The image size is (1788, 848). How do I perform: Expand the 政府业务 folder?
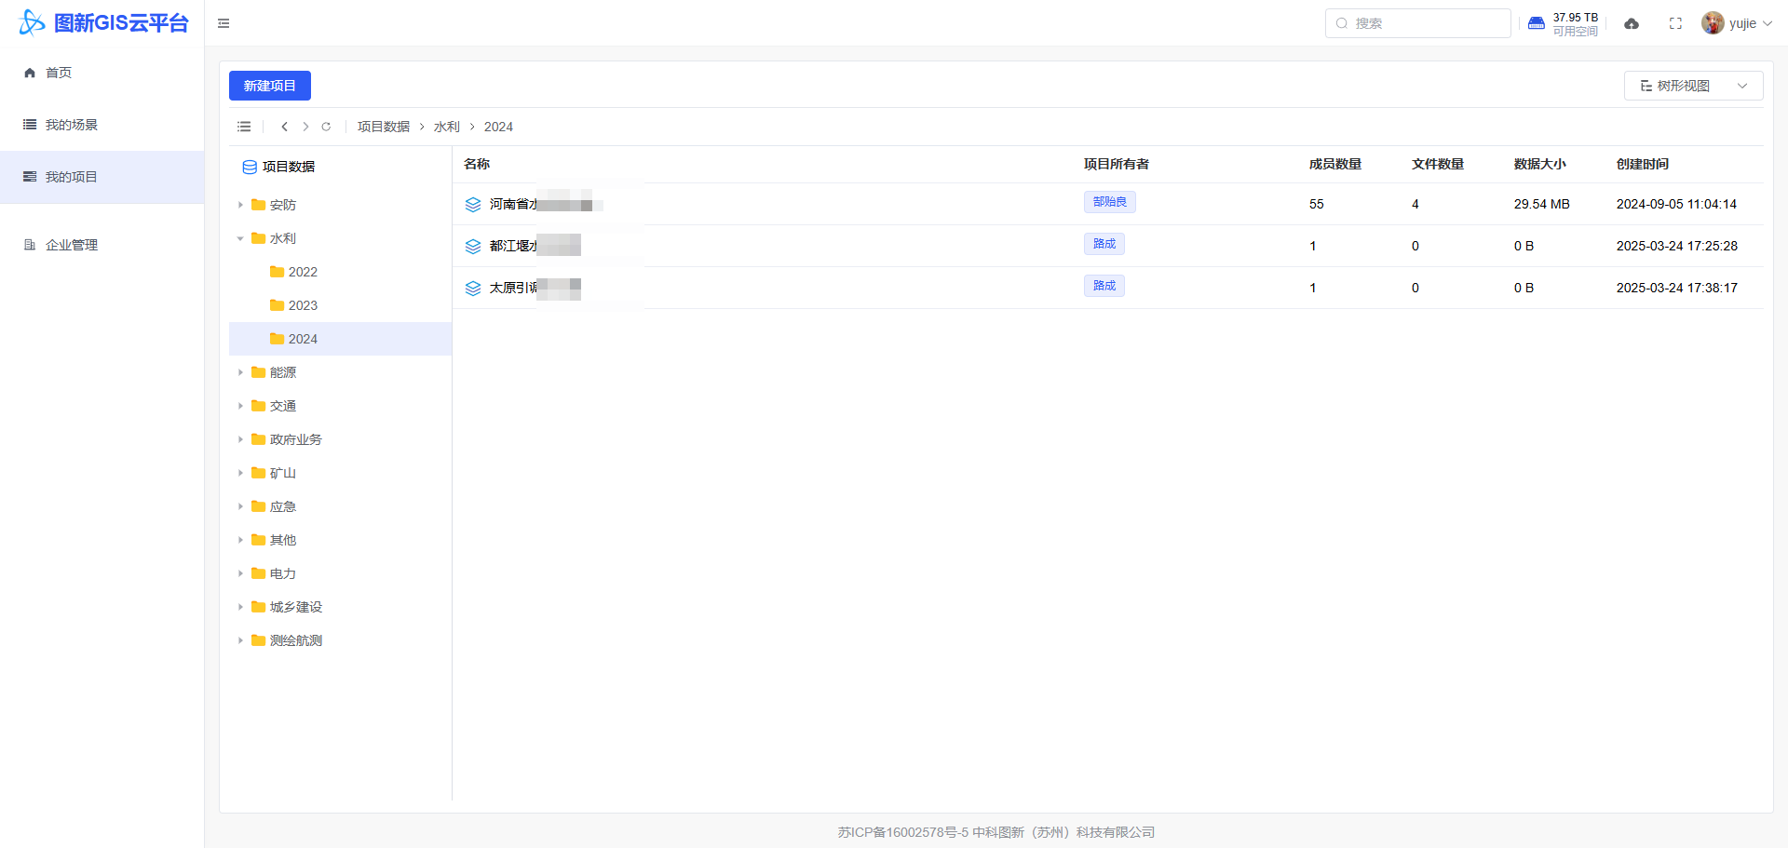tap(240, 439)
